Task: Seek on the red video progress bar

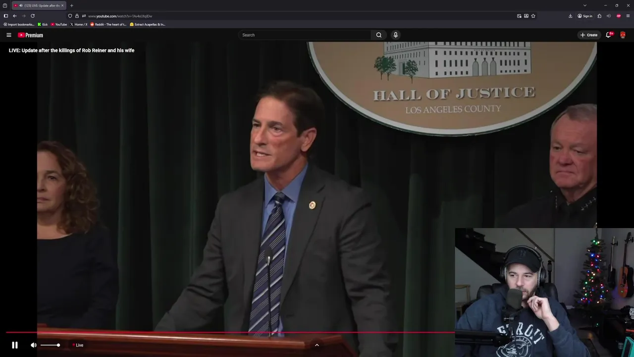Action: pyautogui.click(x=230, y=333)
